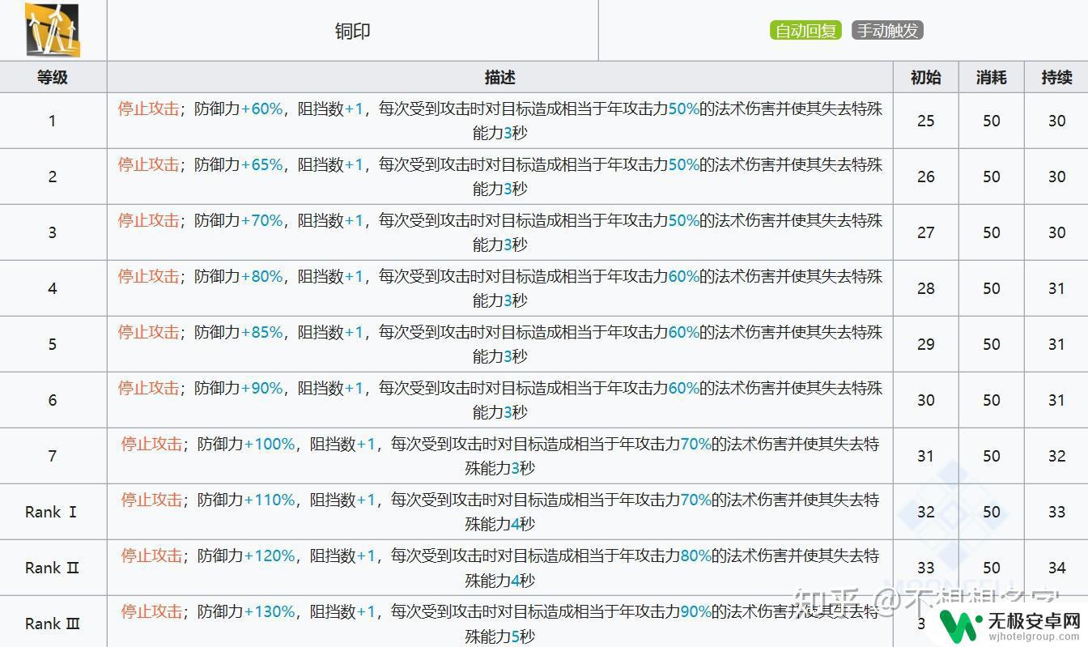Image resolution: width=1088 pixels, height=647 pixels.
Task: Click the 持续 column header
Action: tap(1056, 77)
